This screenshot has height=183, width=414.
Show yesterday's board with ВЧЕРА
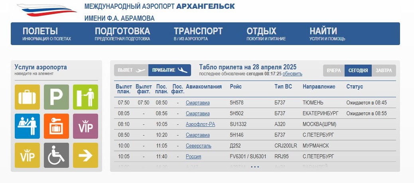[334, 71]
